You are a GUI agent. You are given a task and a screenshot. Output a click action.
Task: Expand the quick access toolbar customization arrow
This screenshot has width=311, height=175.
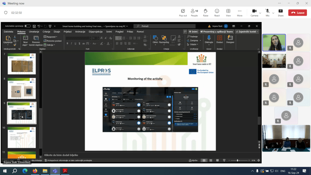click(x=55, y=26)
